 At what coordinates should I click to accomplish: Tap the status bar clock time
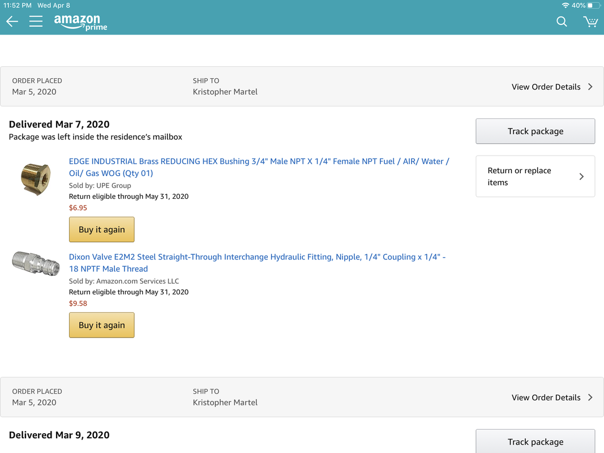point(15,5)
